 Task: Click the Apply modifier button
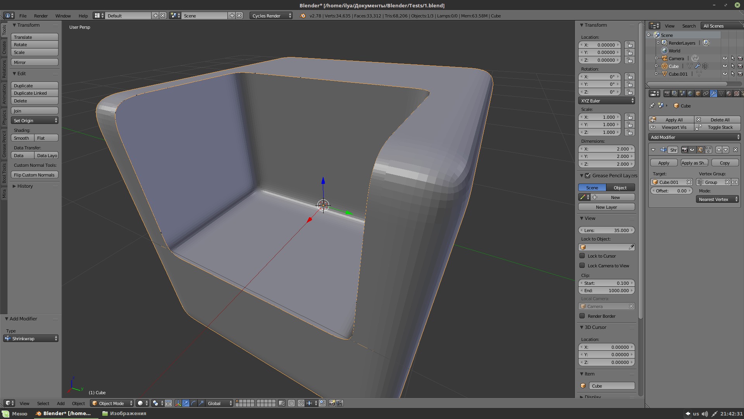click(x=664, y=163)
